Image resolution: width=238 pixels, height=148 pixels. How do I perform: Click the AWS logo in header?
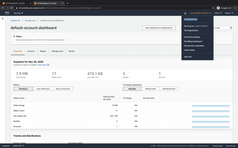pos(7,13)
